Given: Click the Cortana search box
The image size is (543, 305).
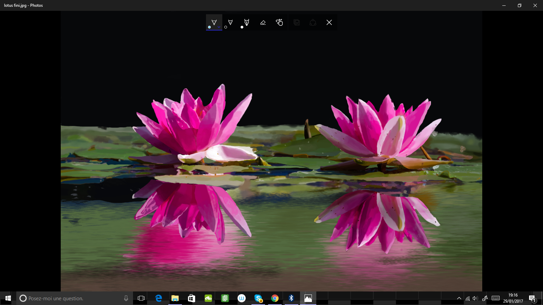Looking at the screenshot, I should tap(71, 298).
